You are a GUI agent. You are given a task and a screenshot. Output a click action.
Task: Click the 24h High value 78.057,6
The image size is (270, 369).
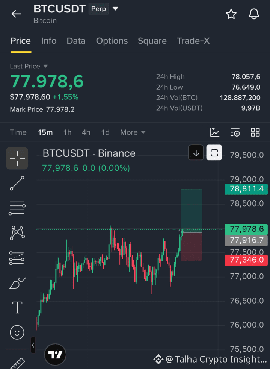[246, 77]
